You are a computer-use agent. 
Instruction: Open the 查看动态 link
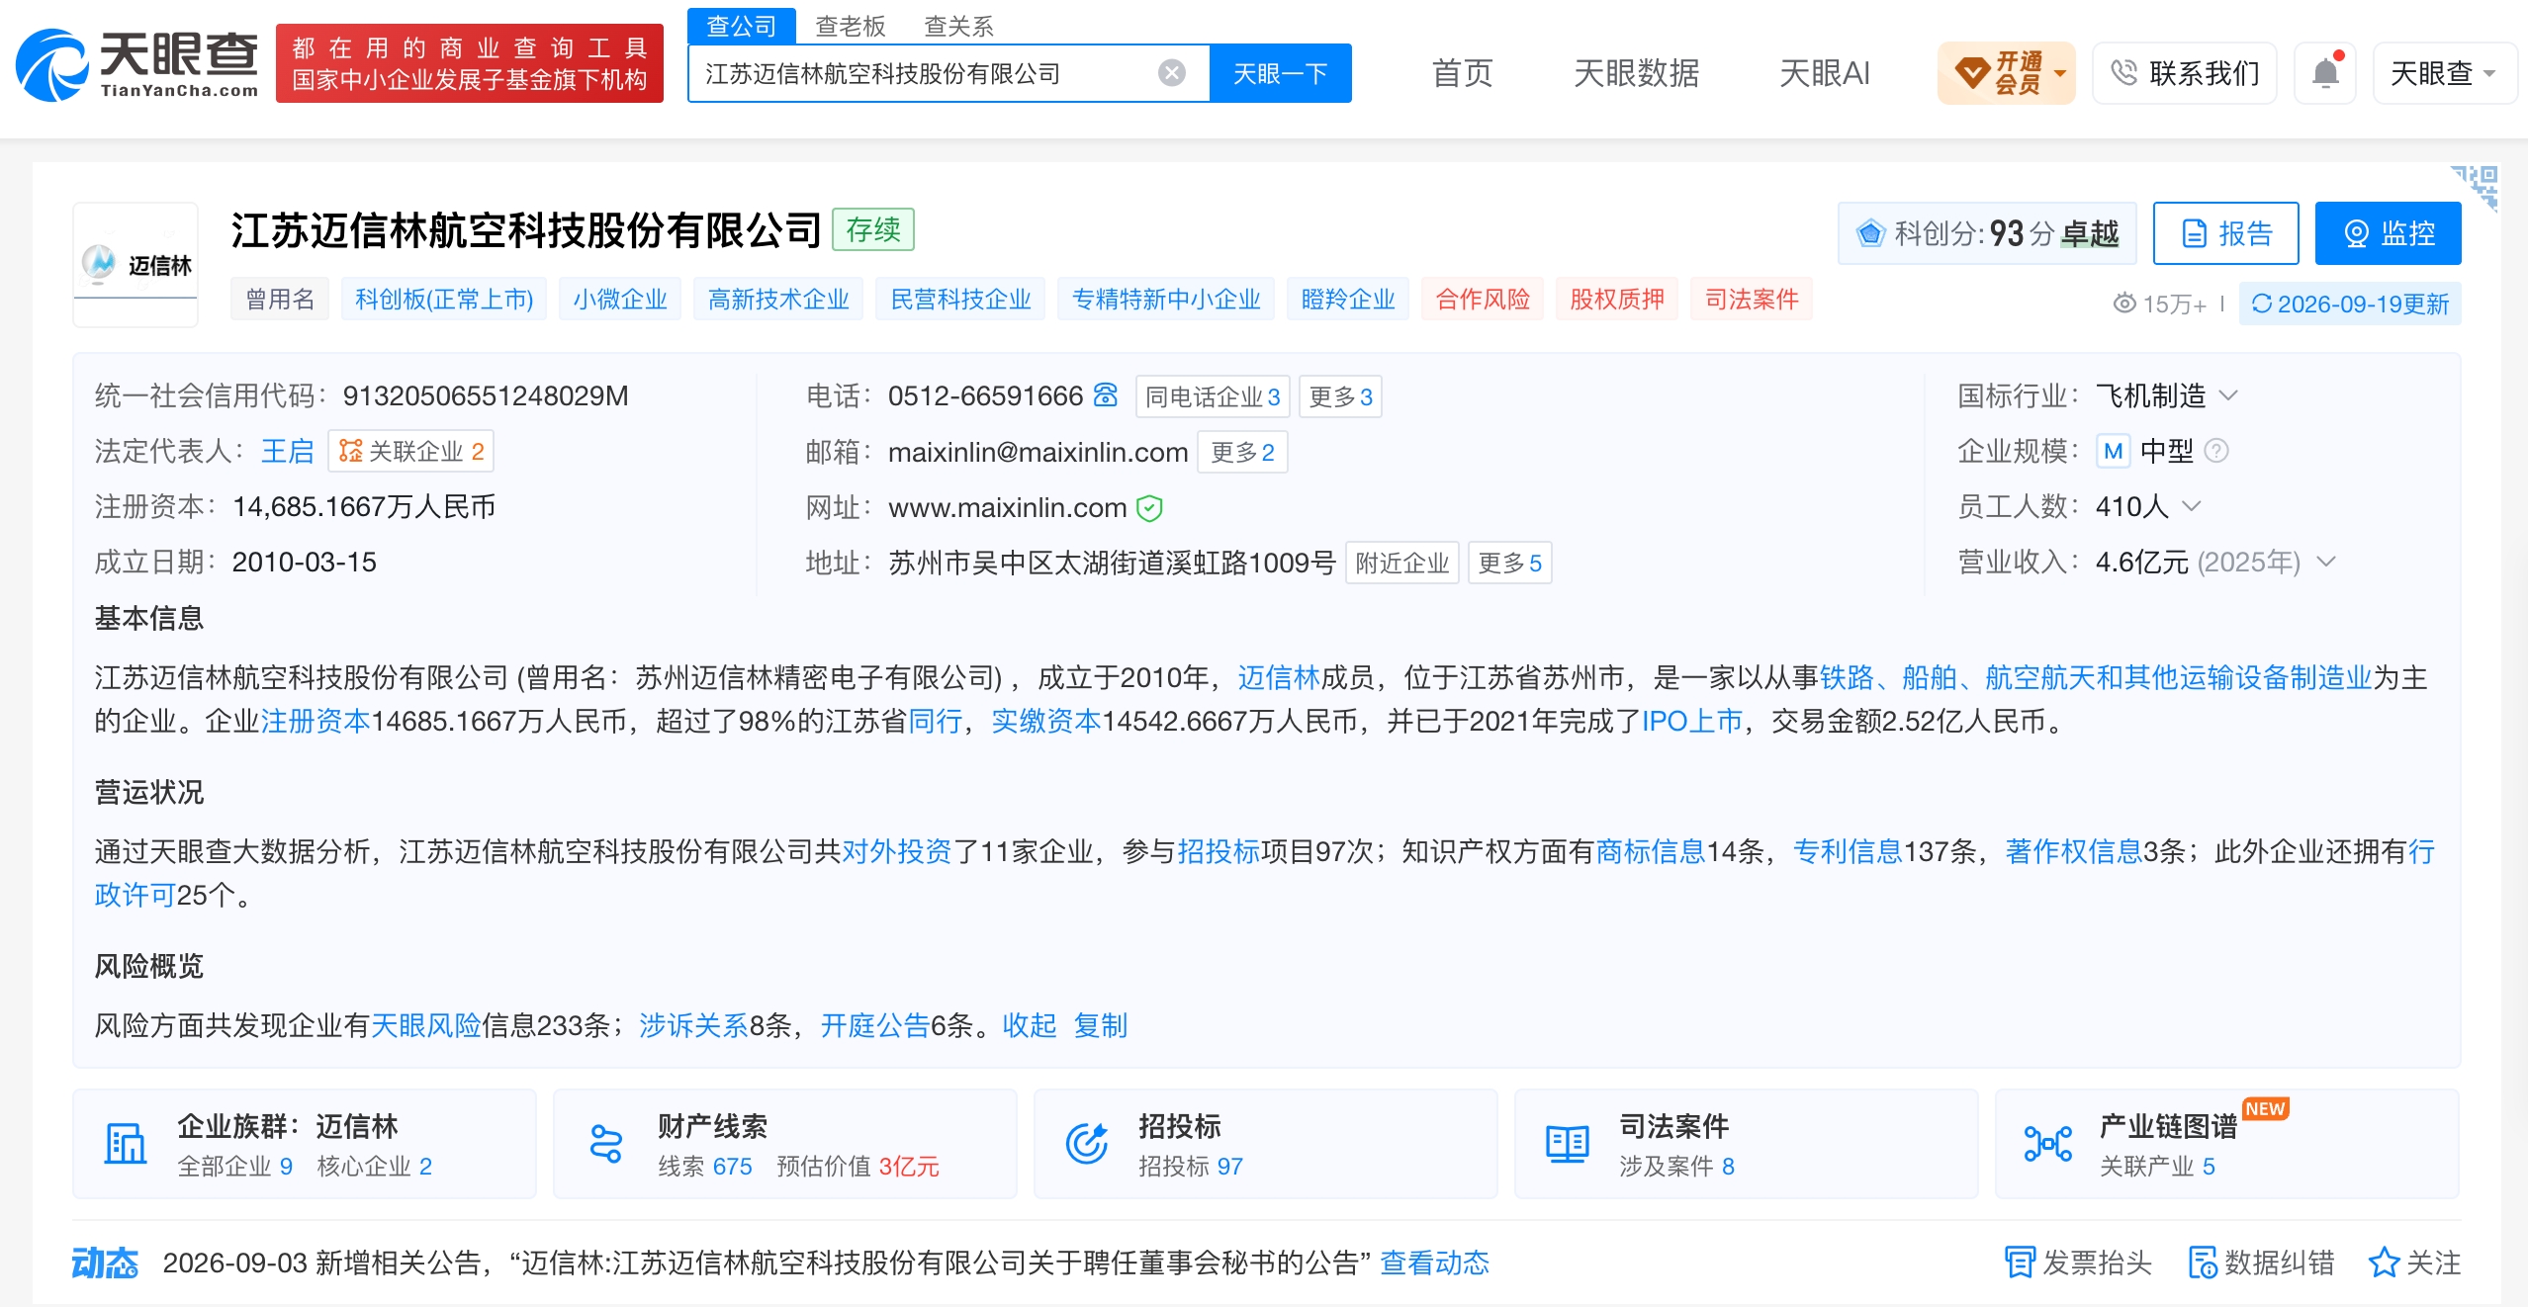pos(1434,1263)
